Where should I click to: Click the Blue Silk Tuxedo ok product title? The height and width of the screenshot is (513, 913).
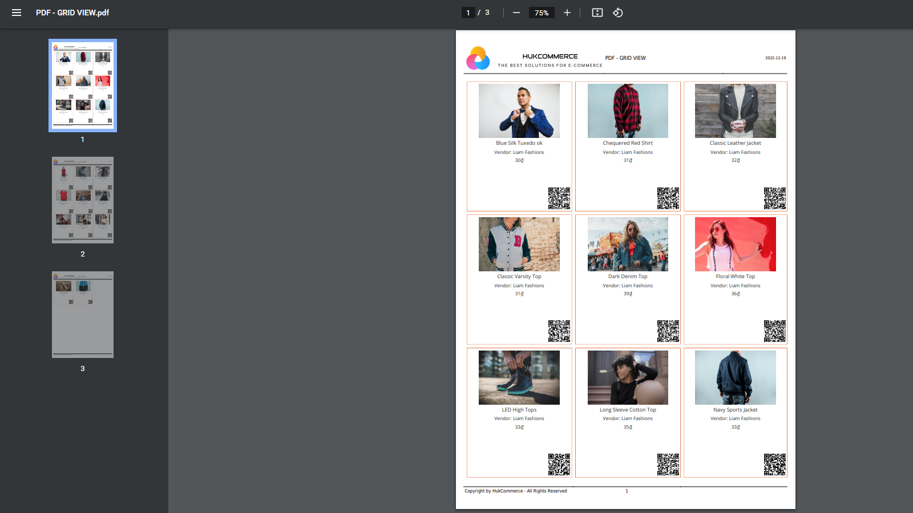(x=519, y=143)
